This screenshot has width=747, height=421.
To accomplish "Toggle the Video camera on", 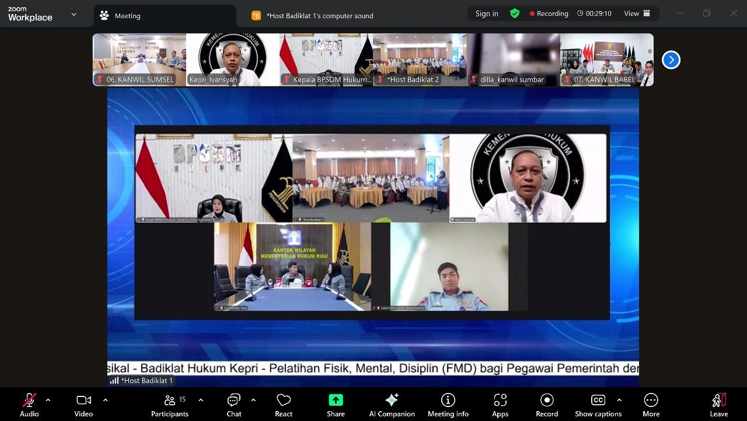I will 83,405.
